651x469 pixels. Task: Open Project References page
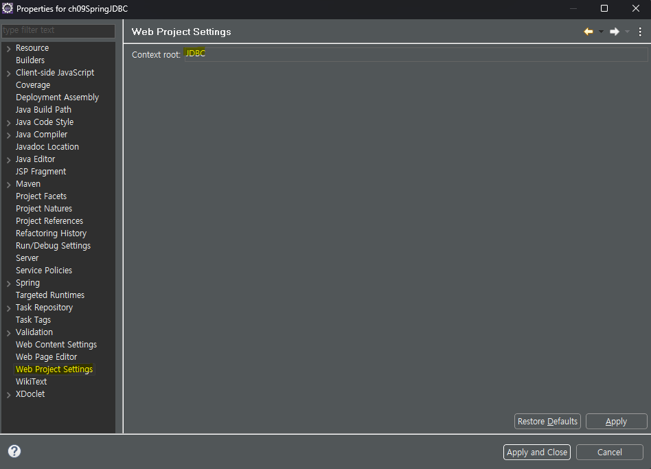coord(49,221)
